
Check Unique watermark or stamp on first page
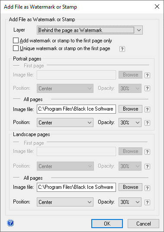(16, 48)
